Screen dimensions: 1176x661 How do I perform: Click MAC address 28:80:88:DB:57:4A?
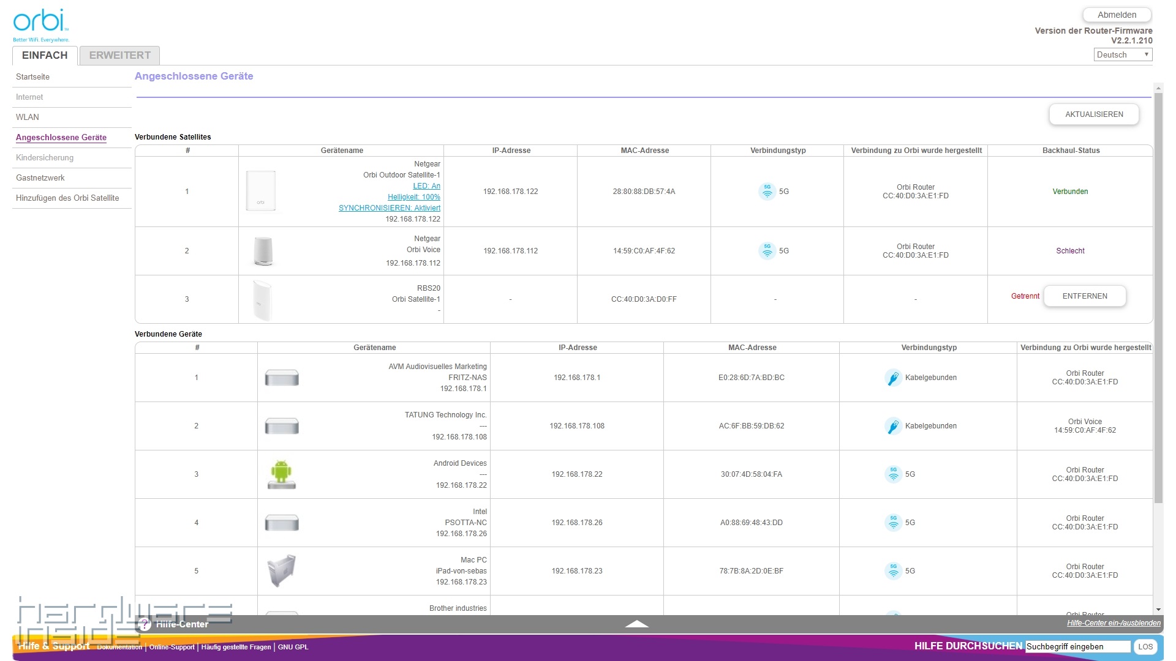[x=644, y=192]
